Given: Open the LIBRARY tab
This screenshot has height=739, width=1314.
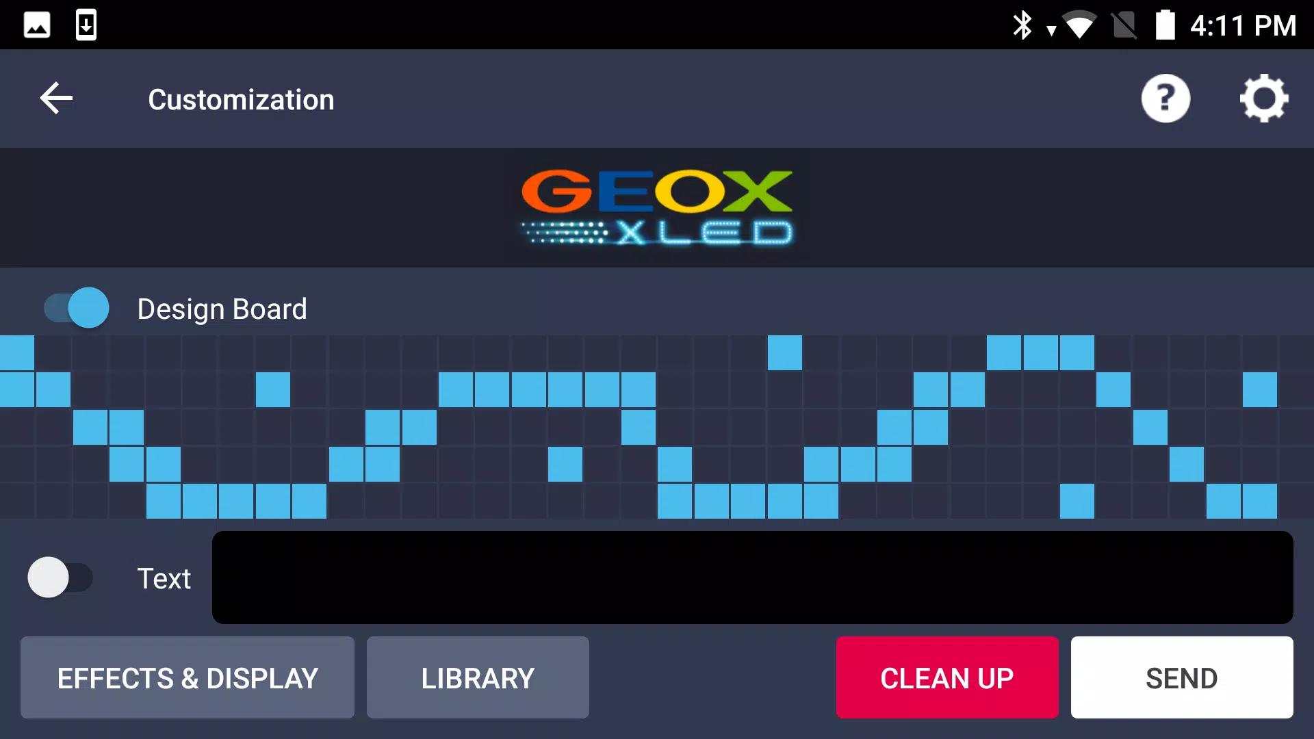Looking at the screenshot, I should 478,677.
